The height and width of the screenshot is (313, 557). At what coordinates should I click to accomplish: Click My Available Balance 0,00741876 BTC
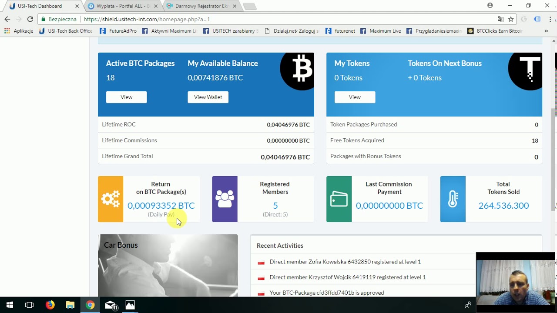coord(215,78)
